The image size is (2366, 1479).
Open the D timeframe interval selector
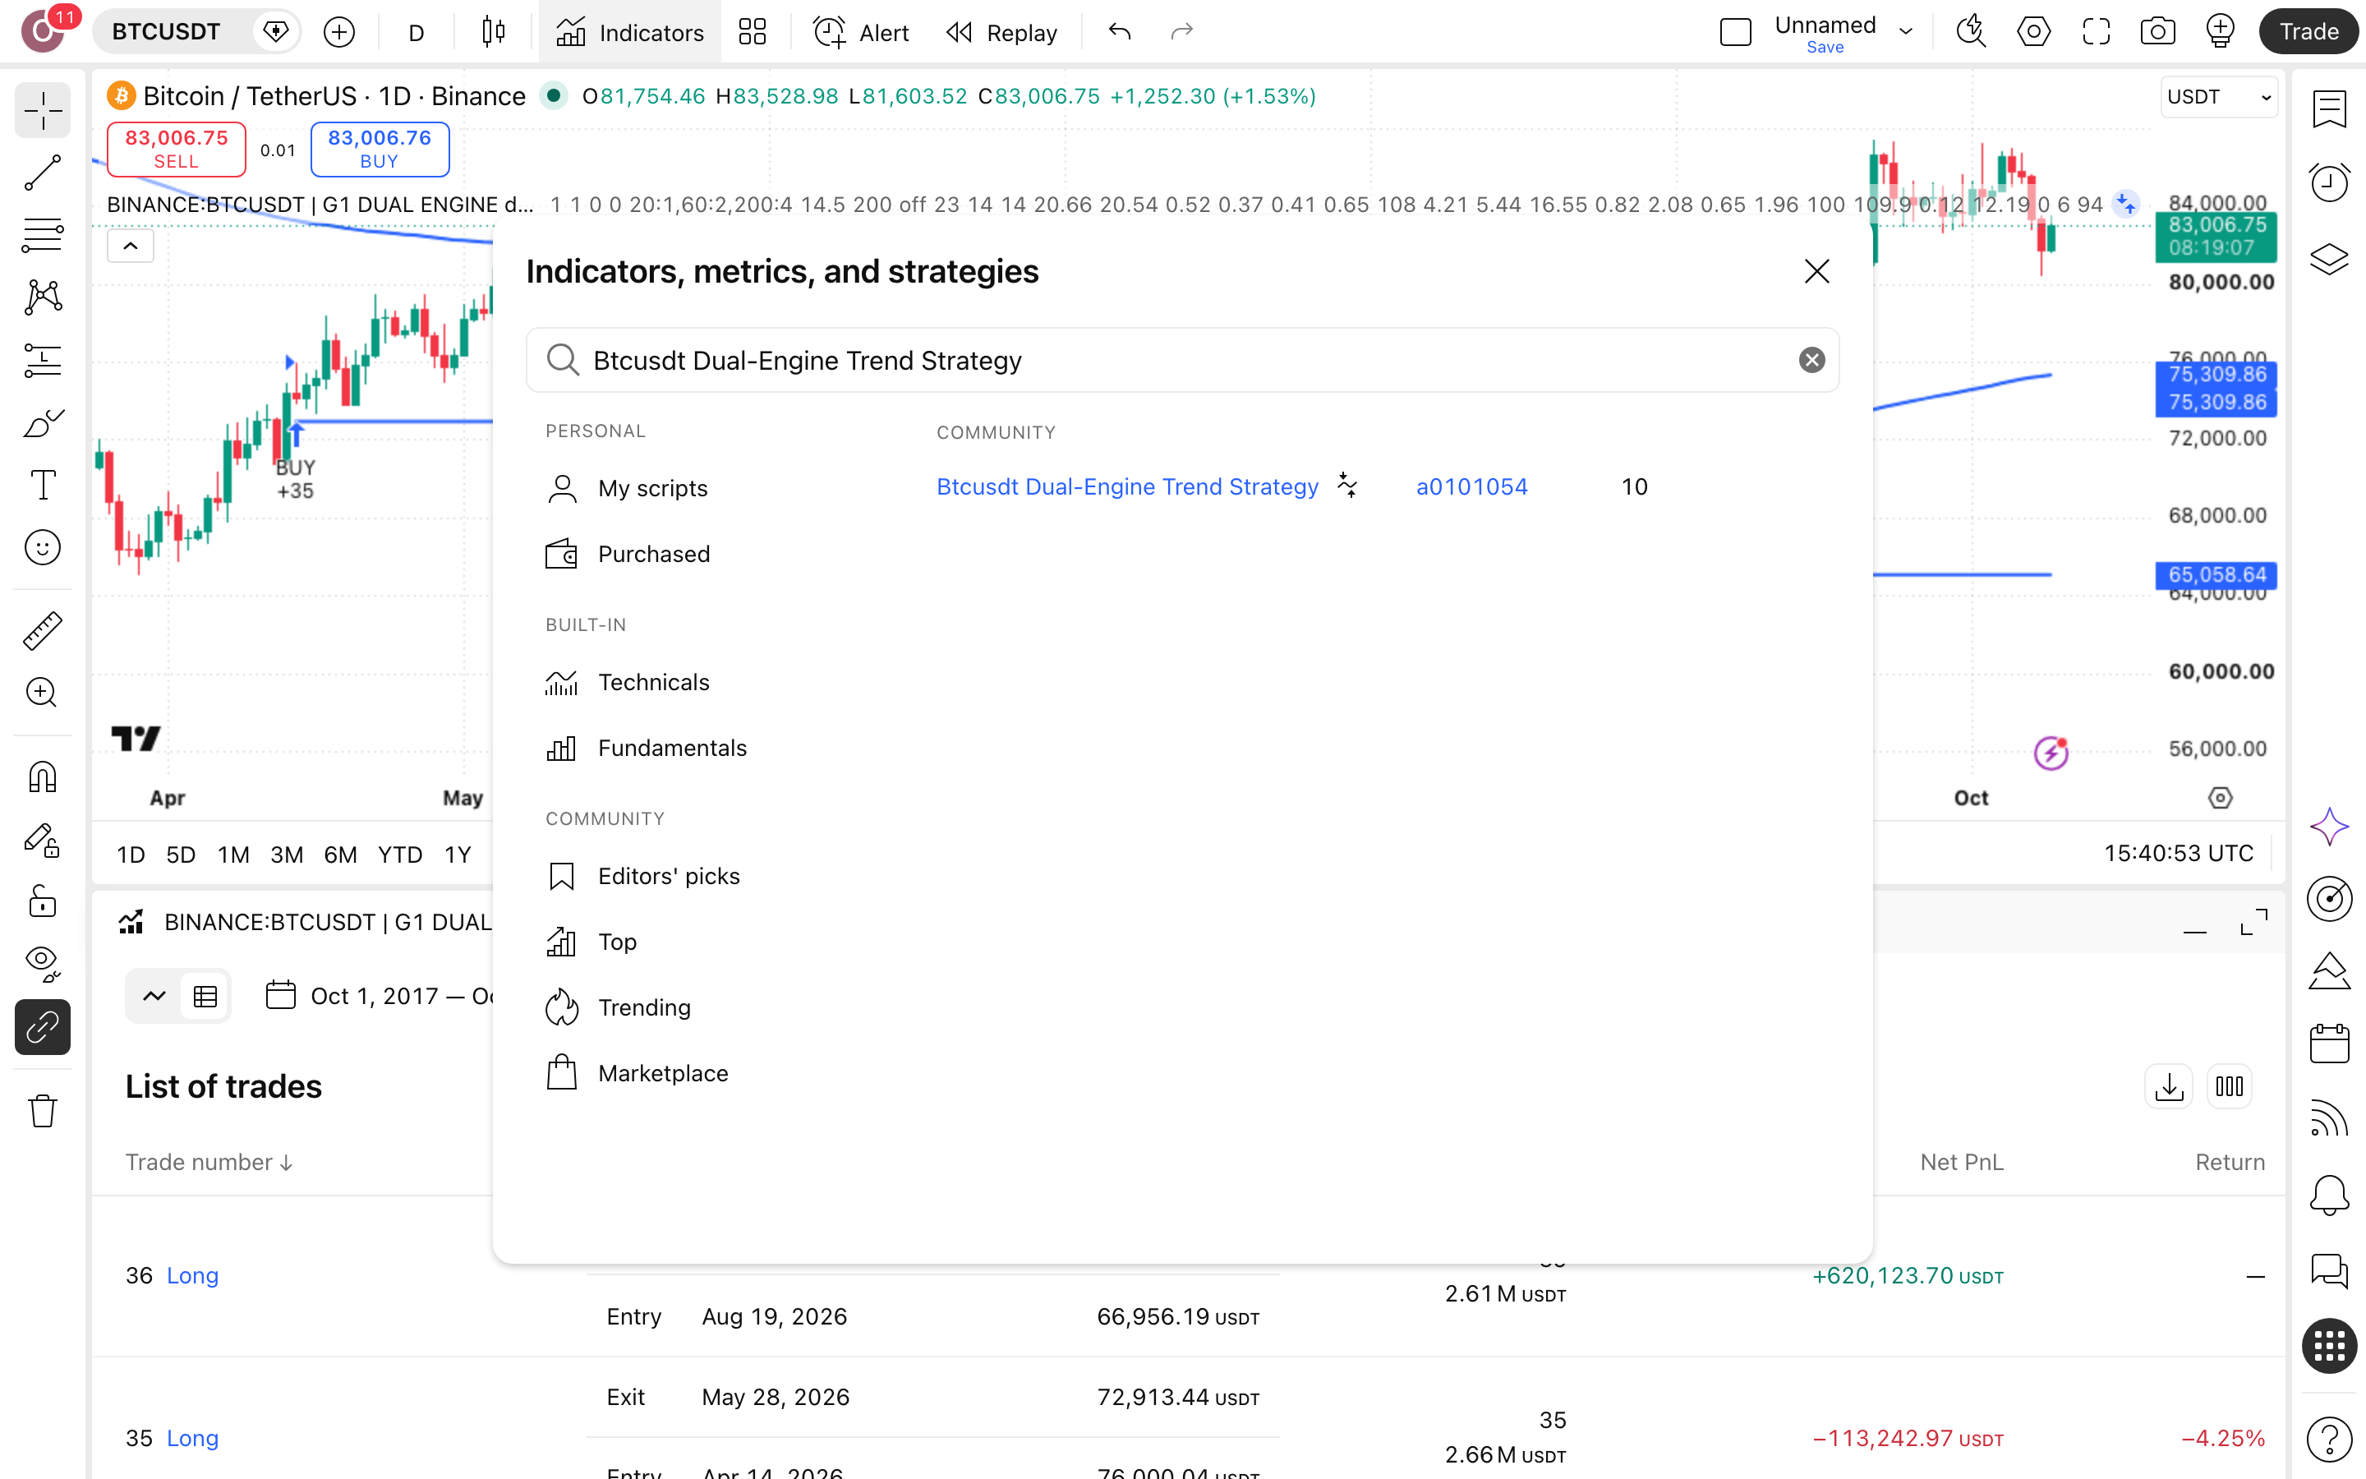416,32
